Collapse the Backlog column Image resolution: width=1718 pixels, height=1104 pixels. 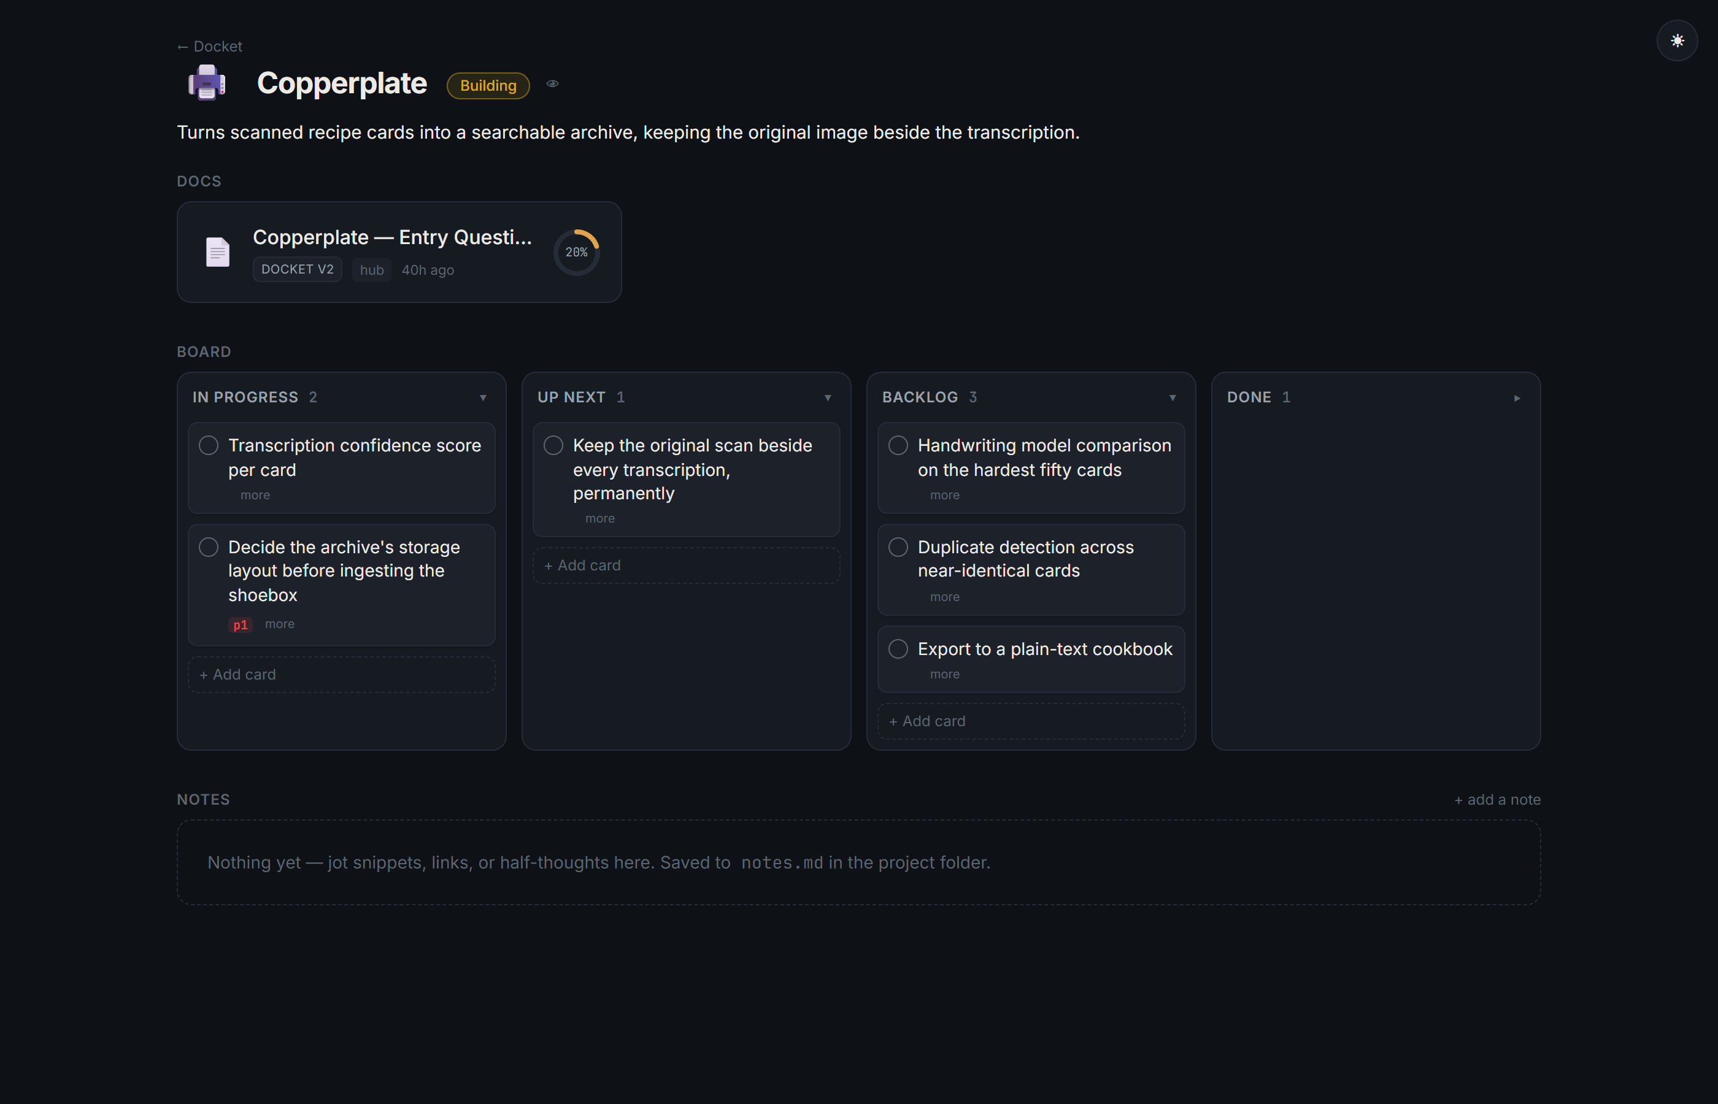point(1173,398)
